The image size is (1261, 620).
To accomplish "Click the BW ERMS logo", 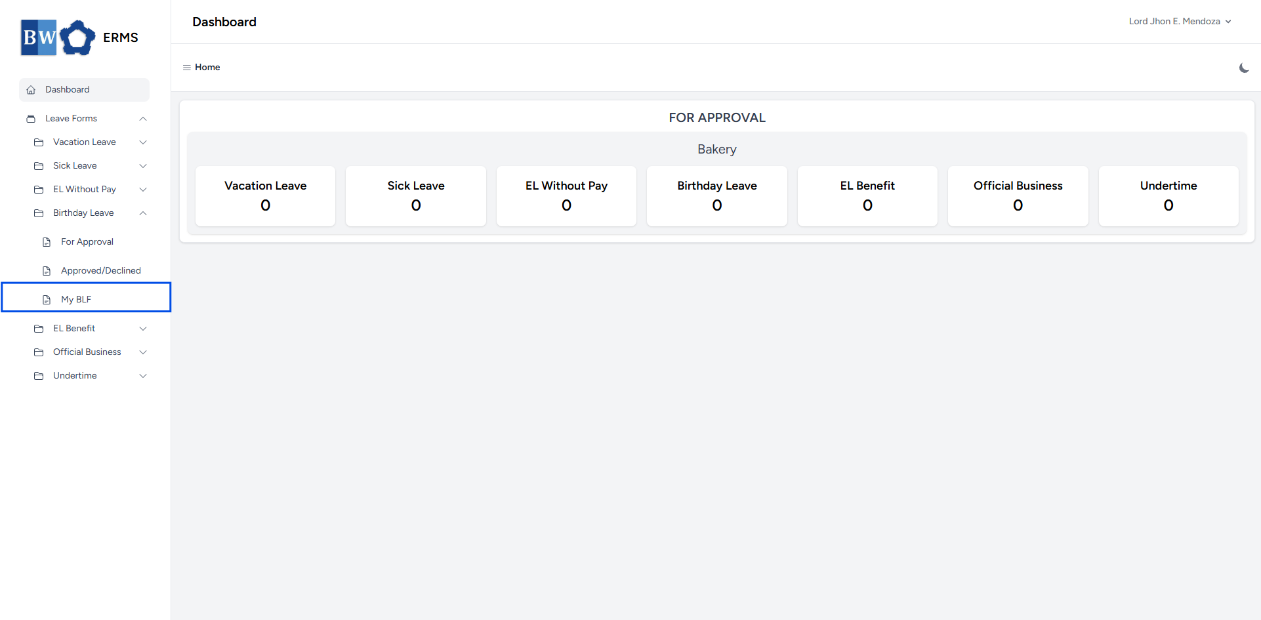I will [x=79, y=37].
